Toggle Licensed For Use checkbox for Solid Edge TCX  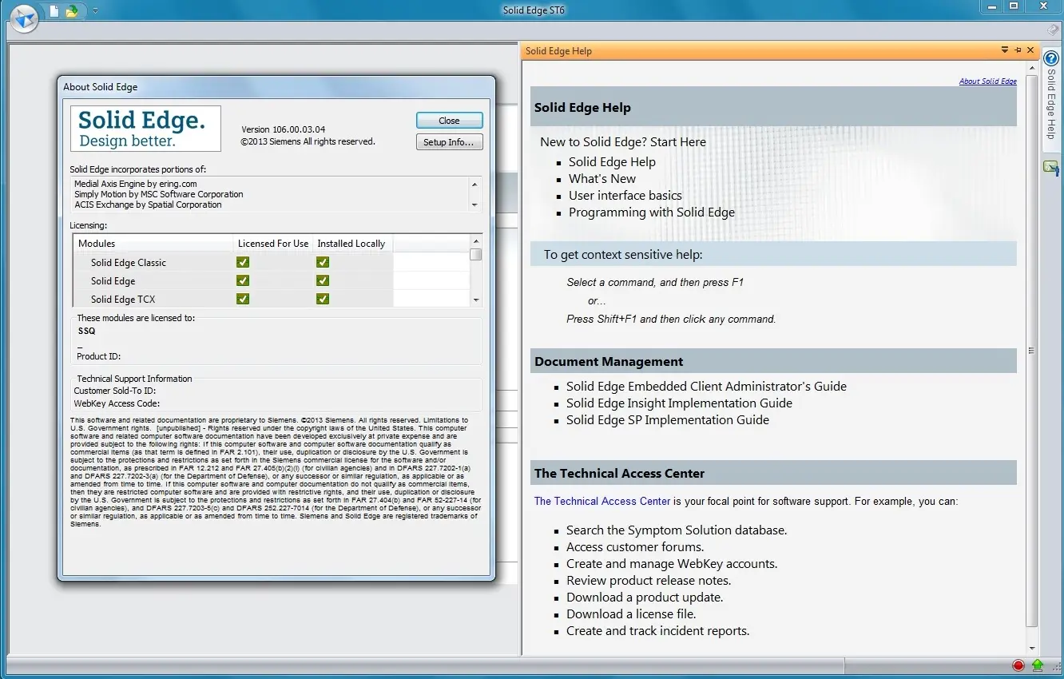(243, 299)
